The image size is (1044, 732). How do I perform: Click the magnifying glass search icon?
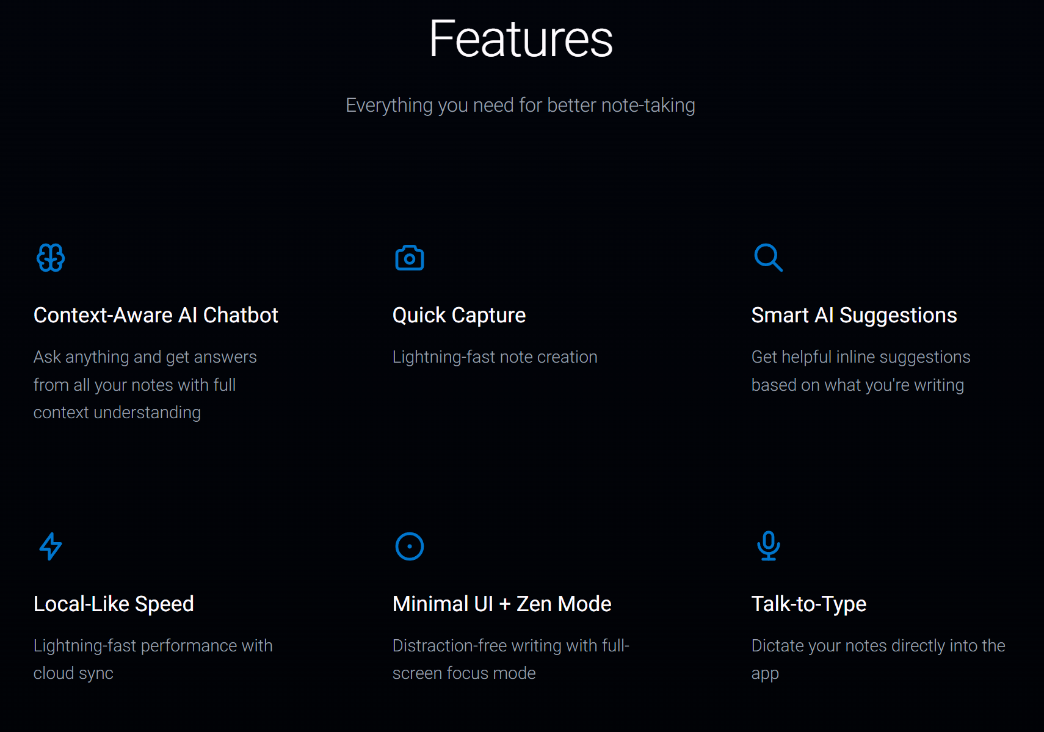[768, 258]
